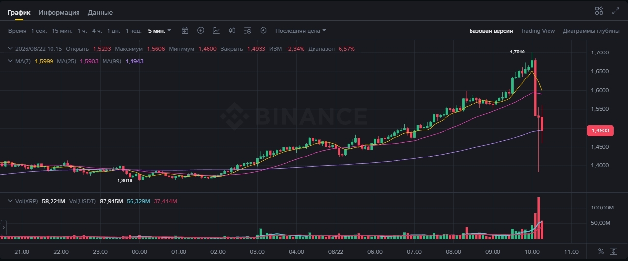Click the 08/22 date label on time axis

[336, 252]
